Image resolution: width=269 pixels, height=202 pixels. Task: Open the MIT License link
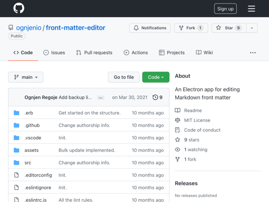(x=197, y=120)
